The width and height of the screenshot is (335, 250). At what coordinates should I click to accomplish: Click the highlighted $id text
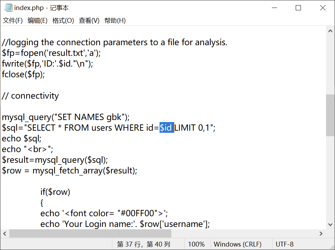[167, 128]
